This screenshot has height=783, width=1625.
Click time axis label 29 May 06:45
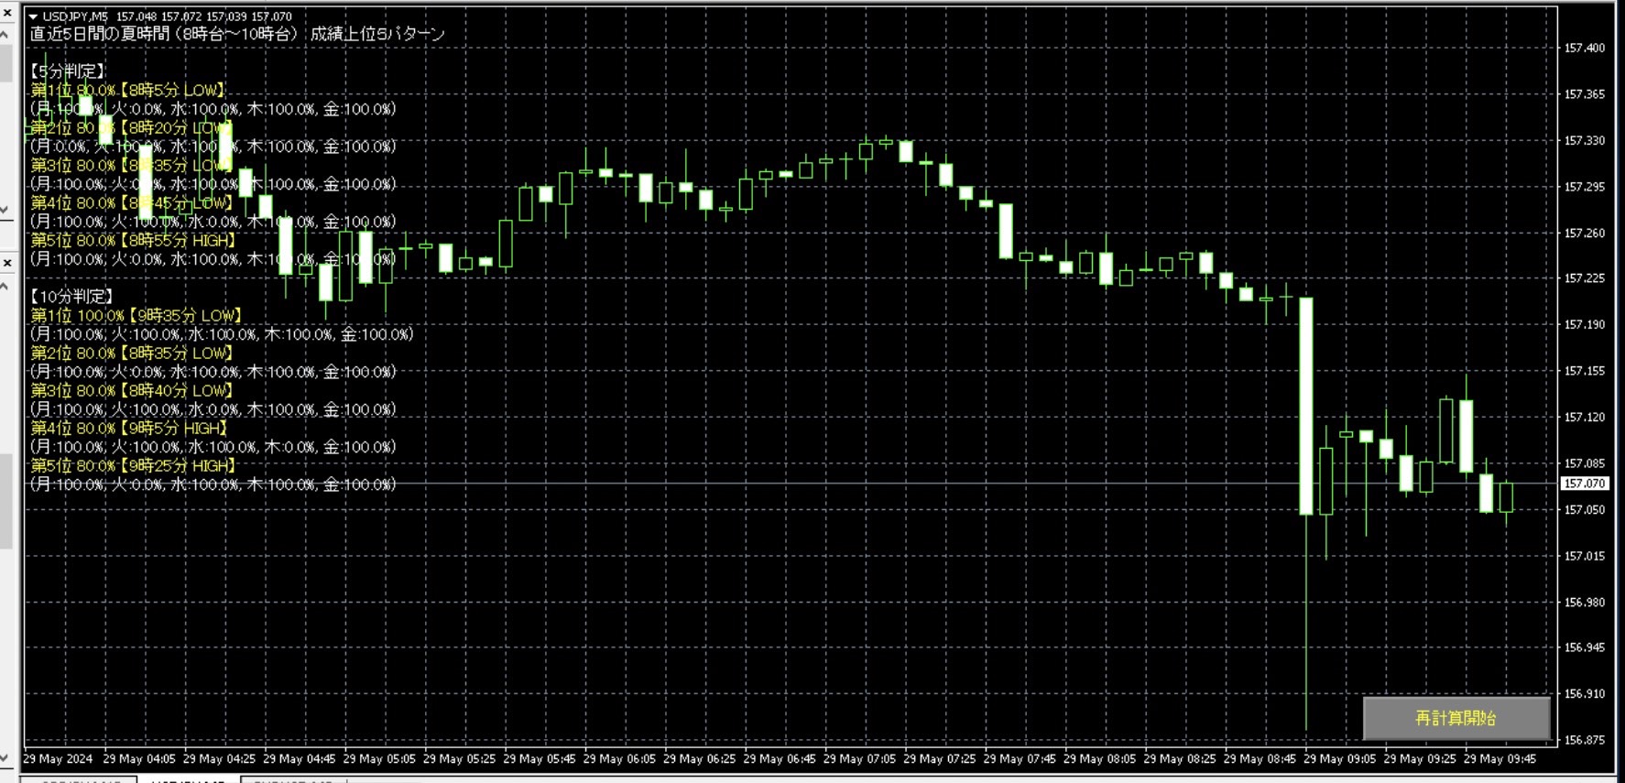(x=780, y=759)
